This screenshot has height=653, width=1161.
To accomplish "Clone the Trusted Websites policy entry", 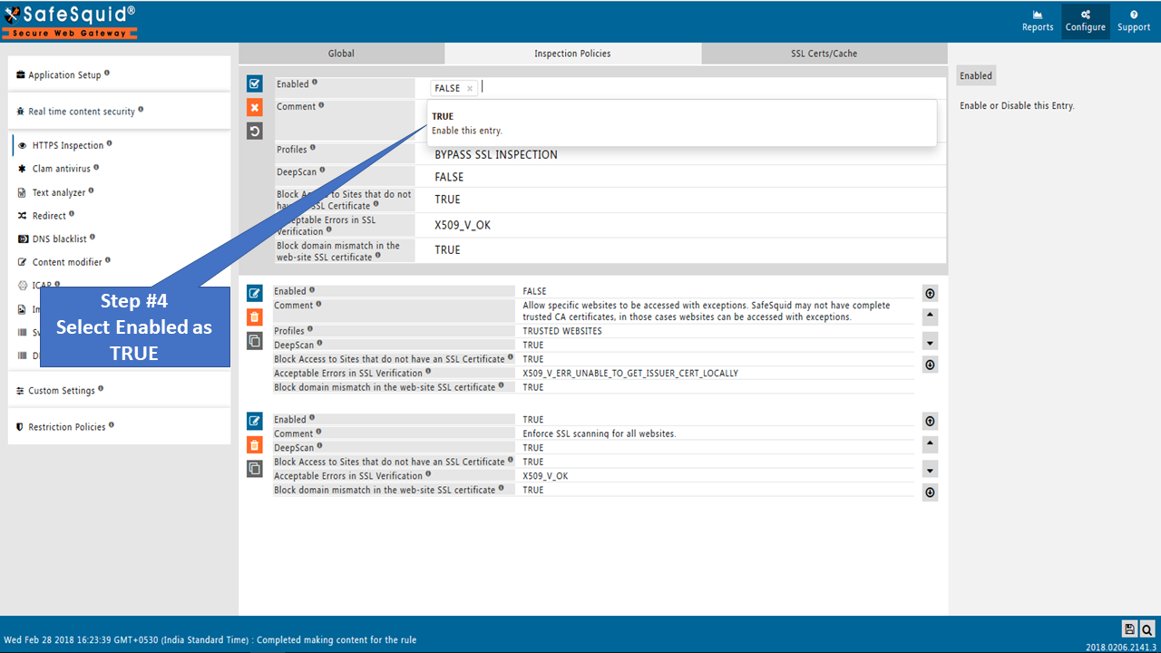I will pos(255,341).
